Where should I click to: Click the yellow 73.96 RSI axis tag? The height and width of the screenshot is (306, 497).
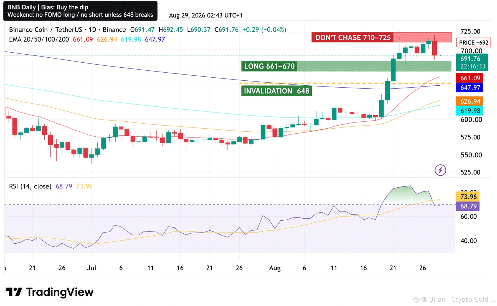click(x=468, y=197)
